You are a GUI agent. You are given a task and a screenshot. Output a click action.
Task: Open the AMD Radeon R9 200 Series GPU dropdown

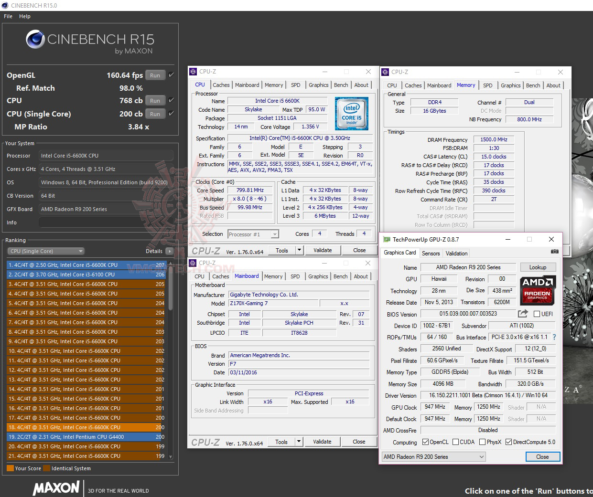coord(434,457)
